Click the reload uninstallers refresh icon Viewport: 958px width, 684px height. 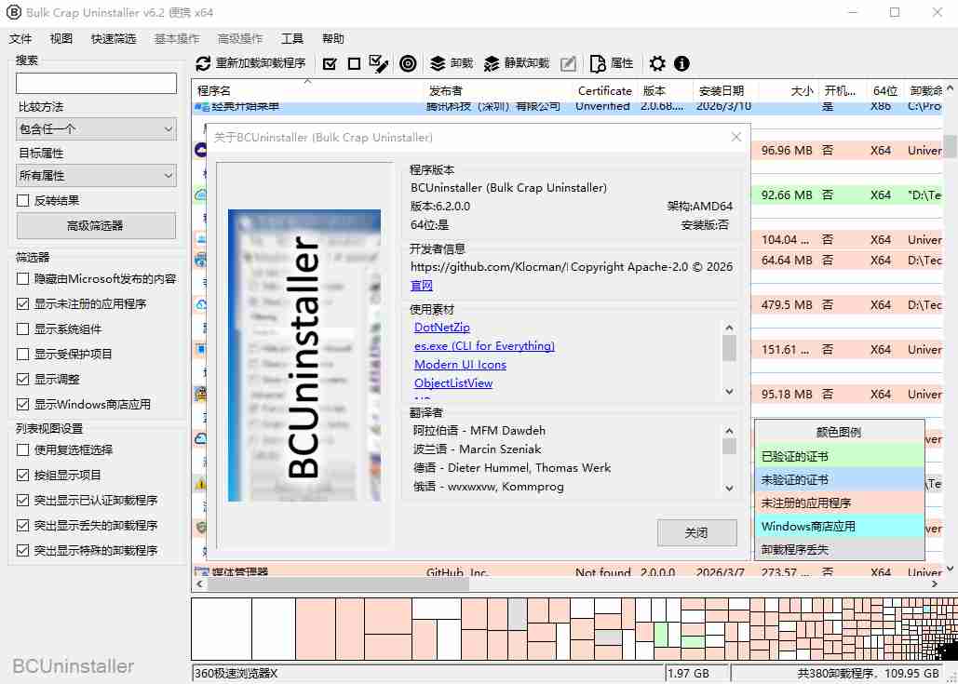[203, 63]
